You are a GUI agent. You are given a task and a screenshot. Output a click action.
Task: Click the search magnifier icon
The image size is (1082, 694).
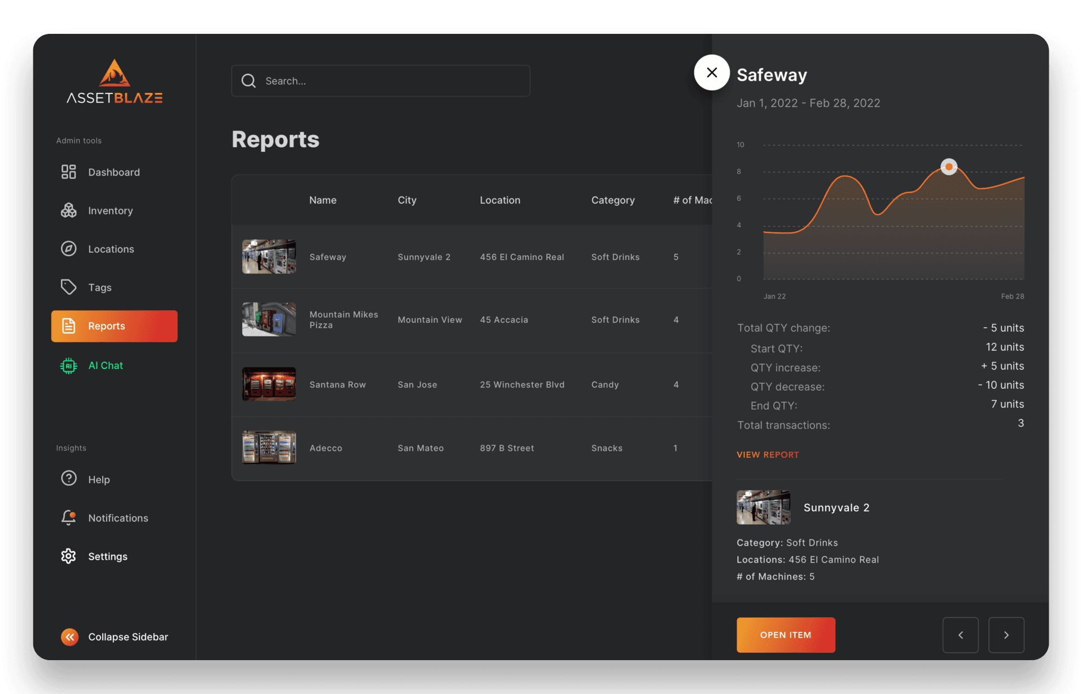[248, 81]
